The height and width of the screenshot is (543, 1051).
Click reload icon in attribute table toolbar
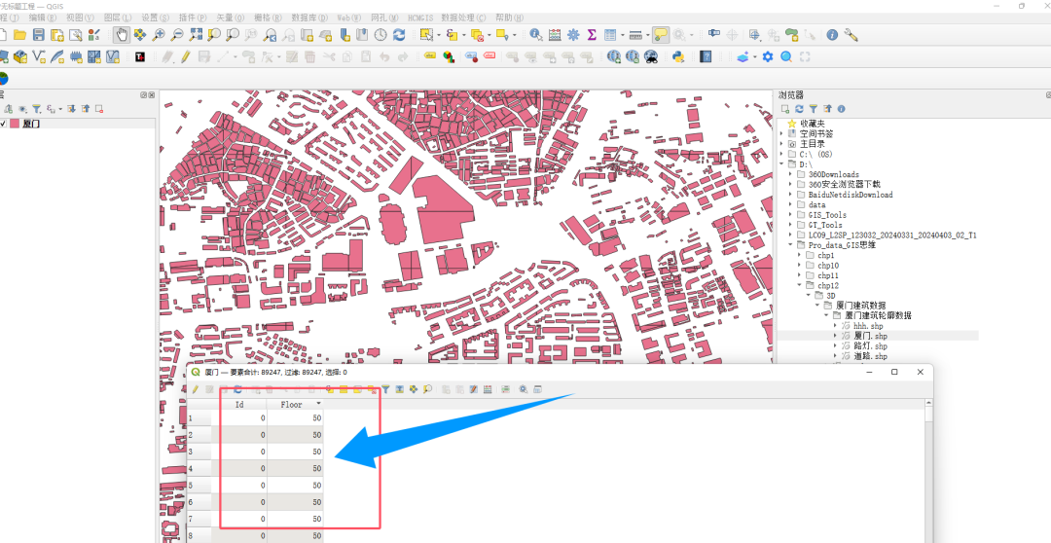click(238, 389)
